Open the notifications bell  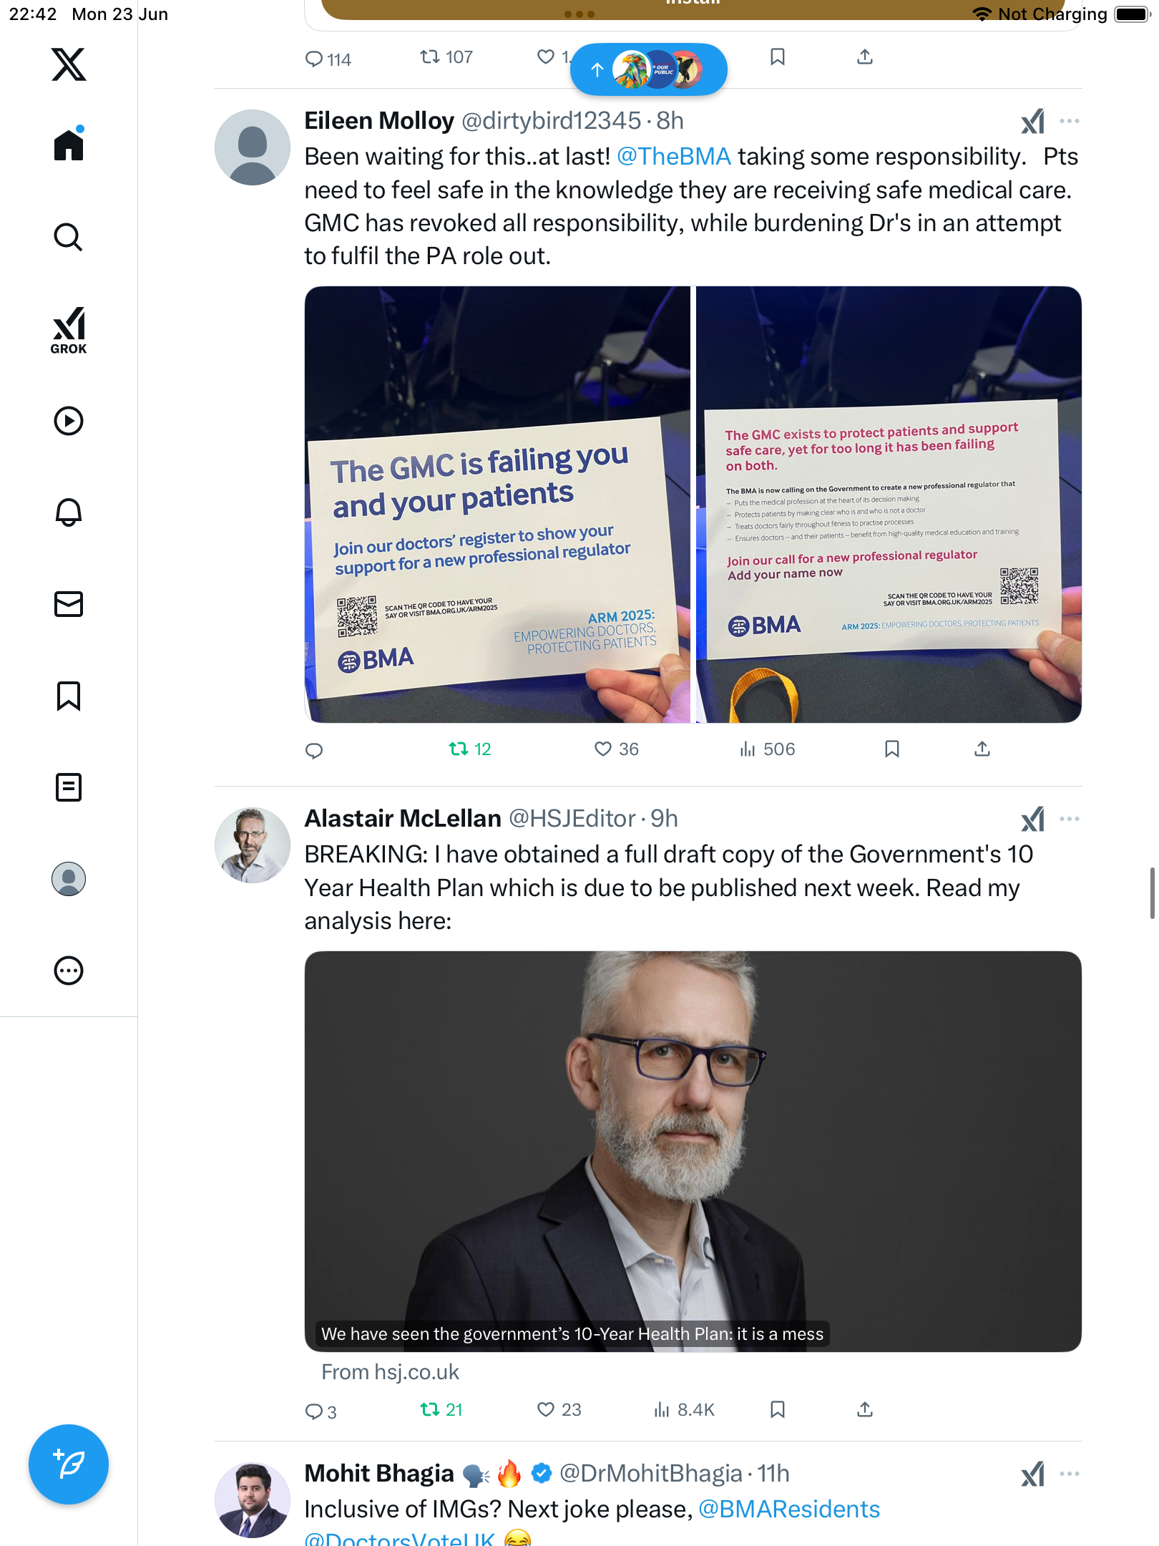click(69, 512)
